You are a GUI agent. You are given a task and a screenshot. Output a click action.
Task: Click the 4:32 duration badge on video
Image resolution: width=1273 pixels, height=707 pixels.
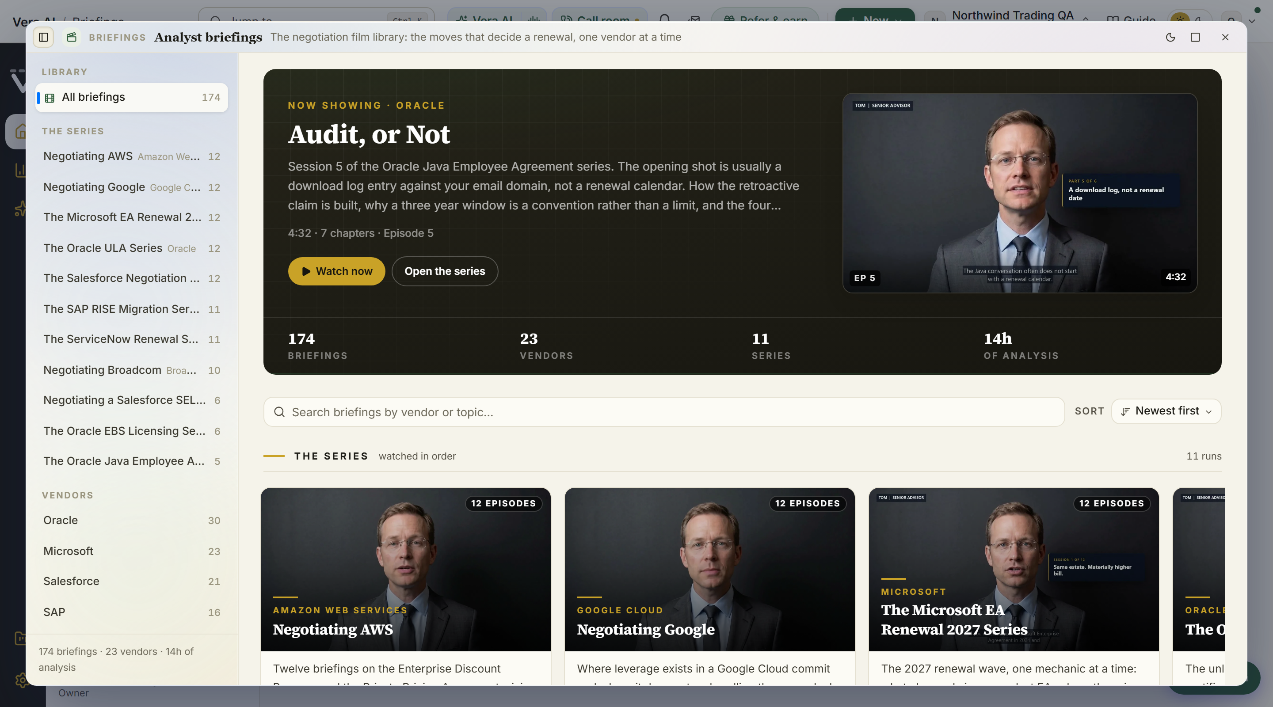pos(1176,277)
